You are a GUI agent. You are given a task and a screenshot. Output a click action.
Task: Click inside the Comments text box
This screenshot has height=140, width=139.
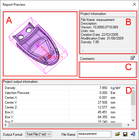click(108, 70)
